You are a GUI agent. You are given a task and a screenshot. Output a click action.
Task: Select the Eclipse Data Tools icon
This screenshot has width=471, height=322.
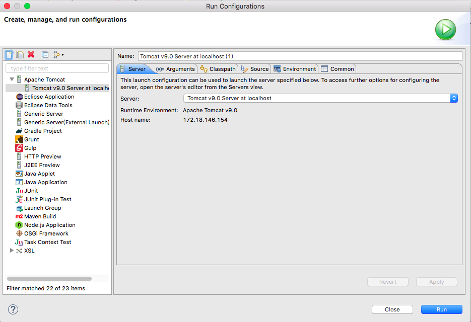tap(19, 105)
